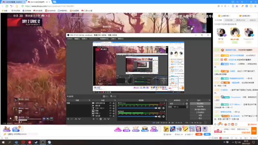Open Windows taskbar search
This screenshot has height=145, width=258.
(10, 142)
